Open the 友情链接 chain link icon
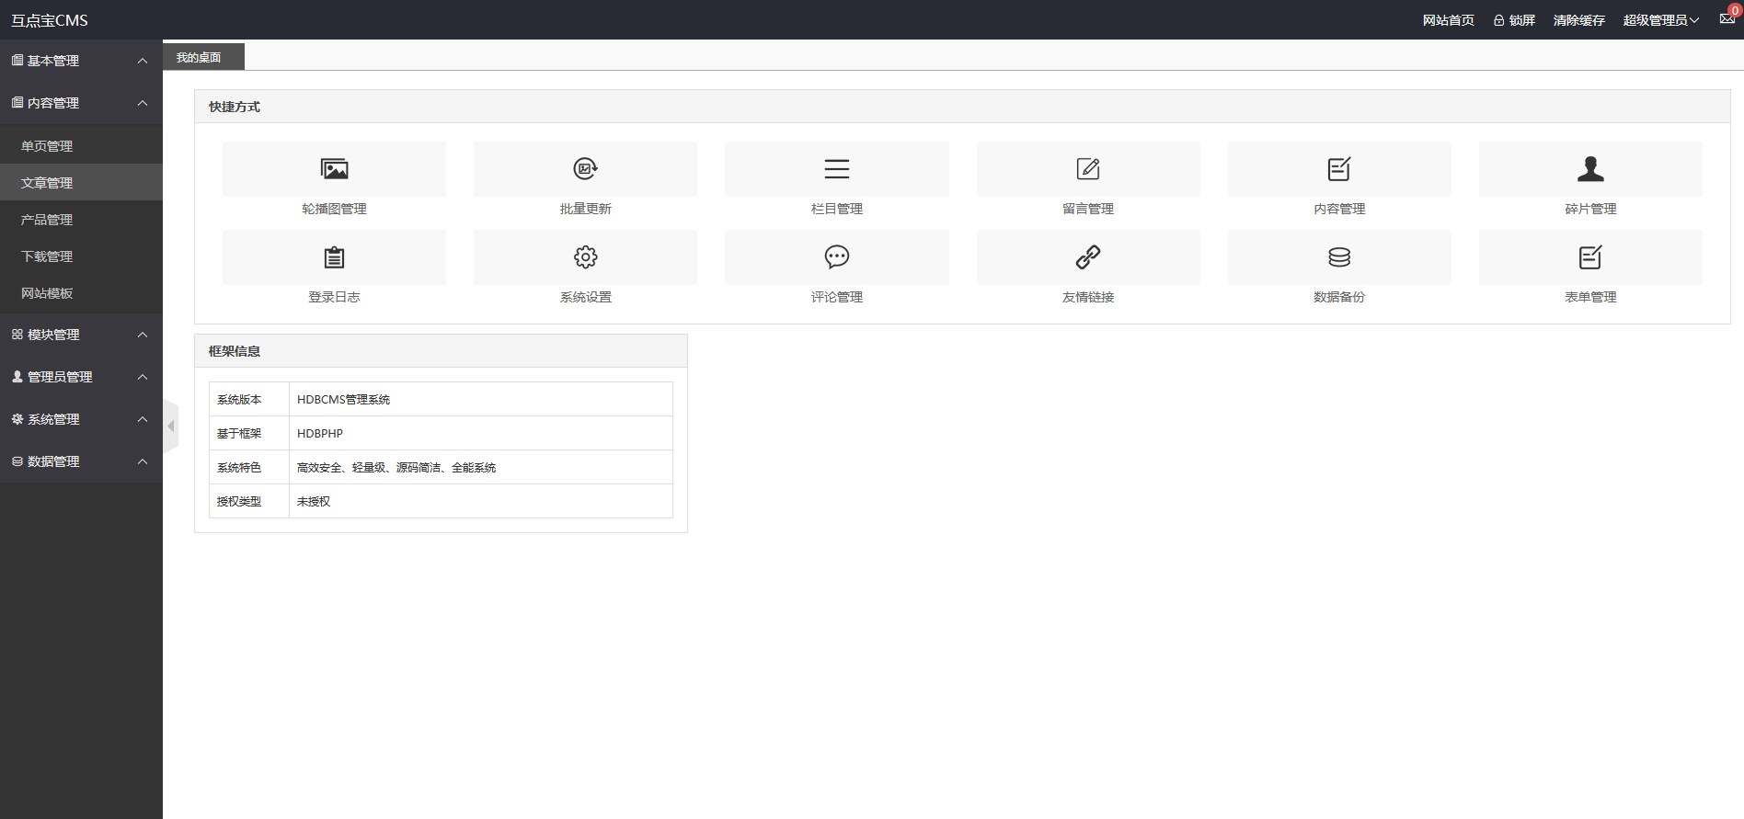 coord(1088,257)
